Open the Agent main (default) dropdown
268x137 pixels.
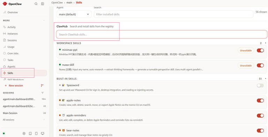point(74,14)
